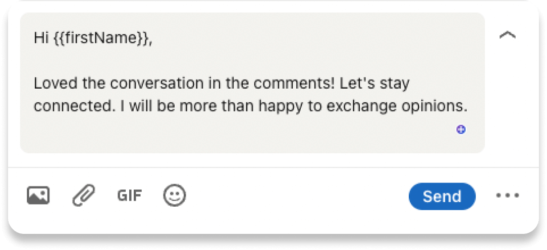
Task: Click the photo upload icon
Action: (38, 196)
